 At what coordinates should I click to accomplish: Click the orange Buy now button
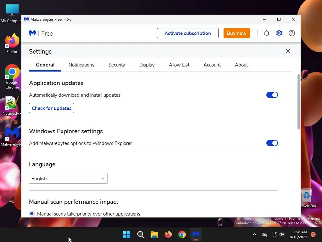click(x=236, y=33)
